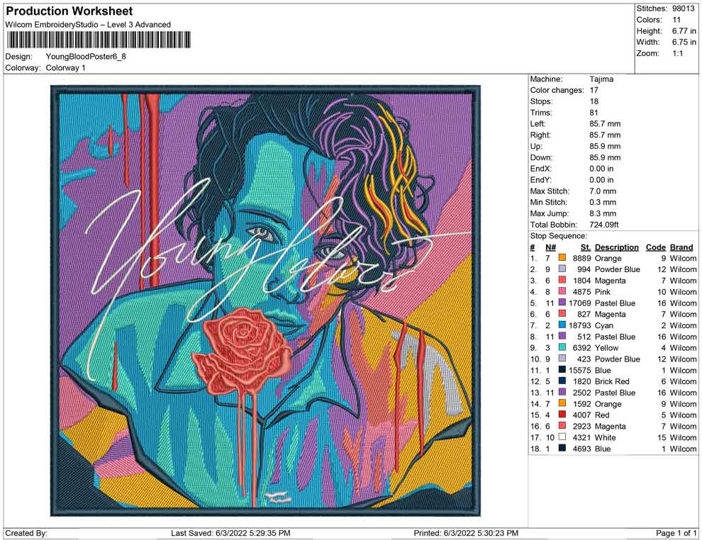The width and height of the screenshot is (702, 540).
Task: Click the 'Description' column header
Action: pos(616,247)
